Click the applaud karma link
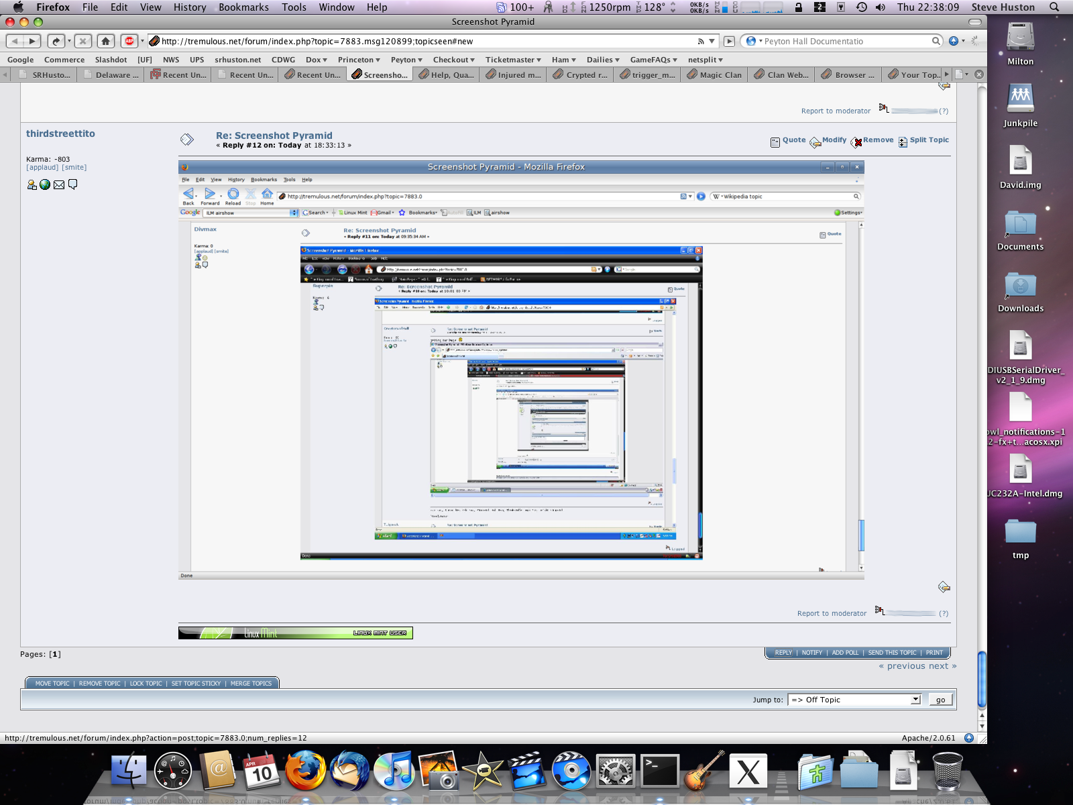Image resolution: width=1073 pixels, height=805 pixels. 42,168
